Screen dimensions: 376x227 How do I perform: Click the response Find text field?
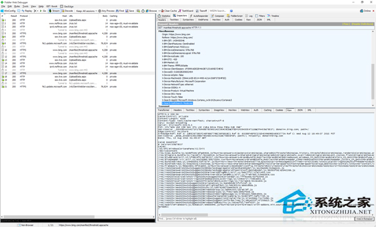click(x=256, y=219)
